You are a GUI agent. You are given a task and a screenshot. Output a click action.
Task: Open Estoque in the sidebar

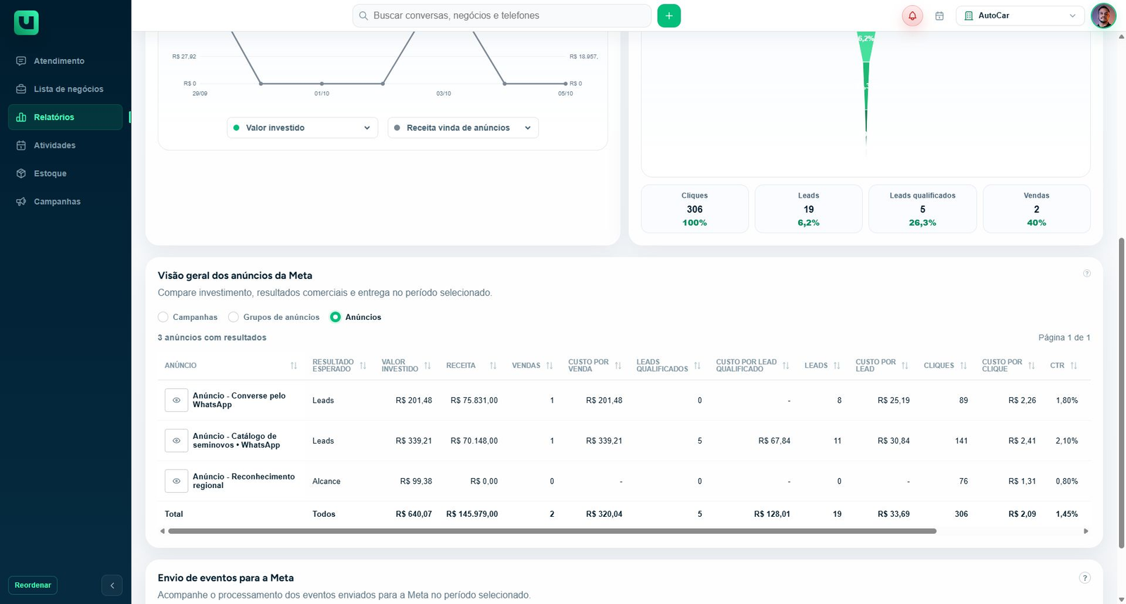(x=50, y=174)
